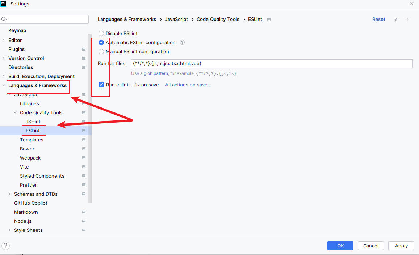Select Disable ESLint radio button
This screenshot has height=255, width=419.
click(x=101, y=33)
